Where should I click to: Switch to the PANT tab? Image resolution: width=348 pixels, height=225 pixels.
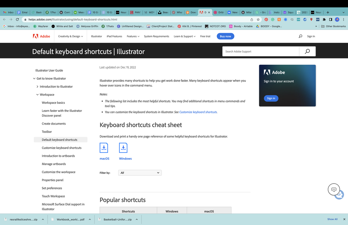[x=136, y=13]
